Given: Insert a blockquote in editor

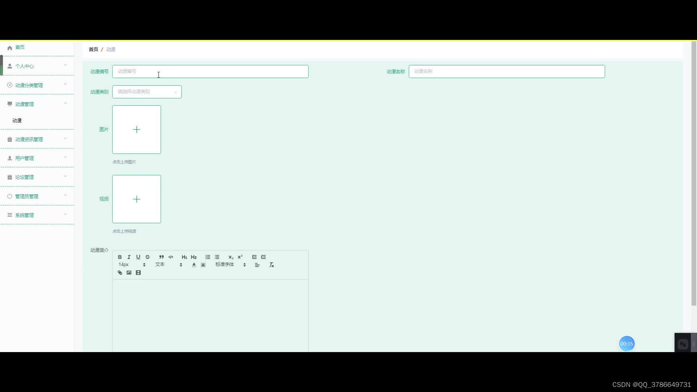Looking at the screenshot, I should pos(162,257).
